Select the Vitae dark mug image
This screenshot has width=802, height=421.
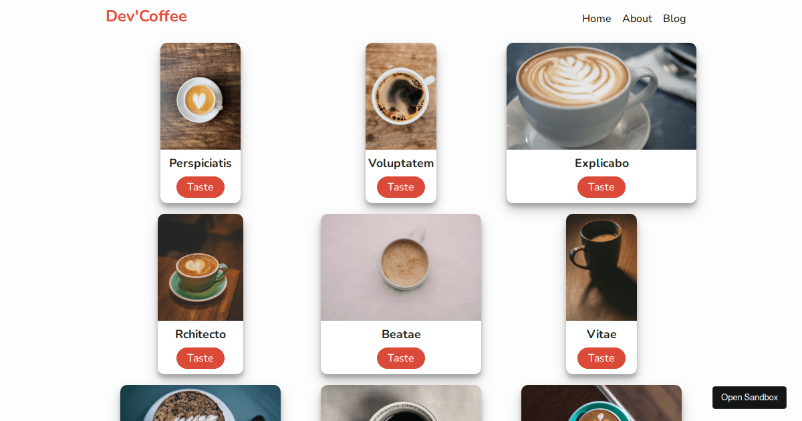point(601,267)
